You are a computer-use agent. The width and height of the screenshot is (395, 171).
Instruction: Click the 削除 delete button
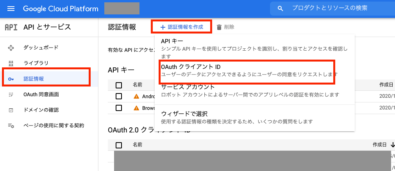point(225,27)
